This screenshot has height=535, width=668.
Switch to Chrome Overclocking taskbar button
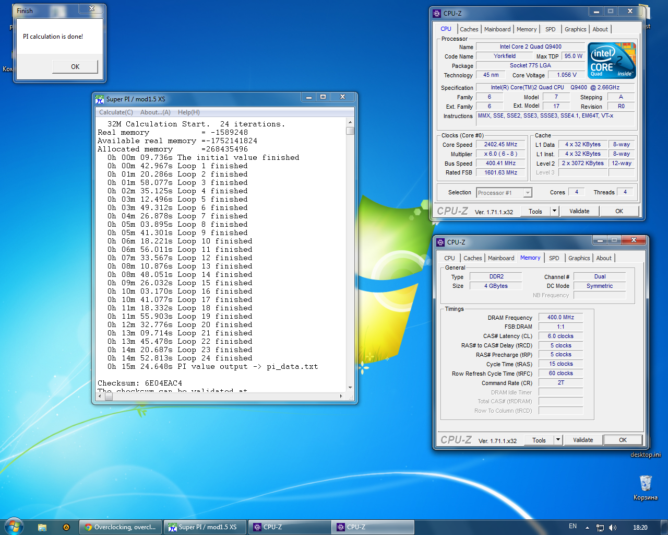(121, 527)
